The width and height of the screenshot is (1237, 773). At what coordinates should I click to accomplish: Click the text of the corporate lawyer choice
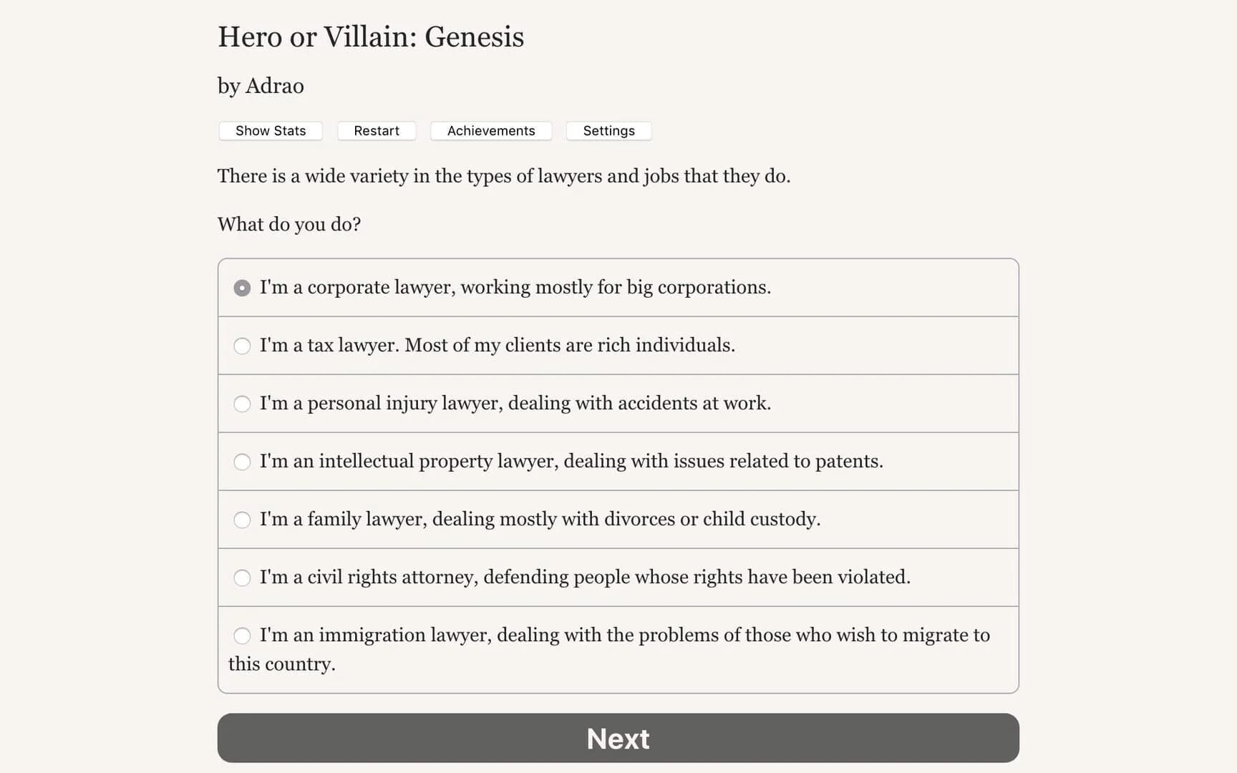[x=515, y=288]
